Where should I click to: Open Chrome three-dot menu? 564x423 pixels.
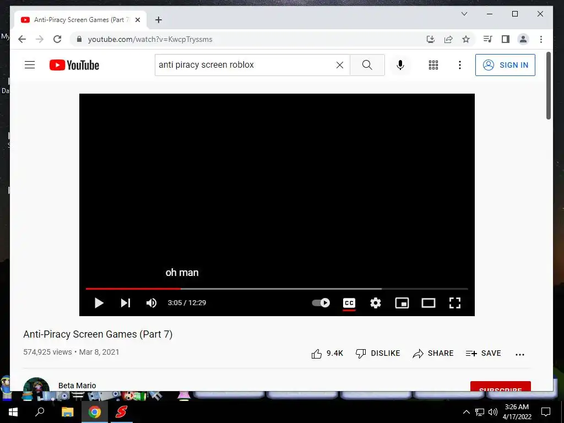coord(541,39)
